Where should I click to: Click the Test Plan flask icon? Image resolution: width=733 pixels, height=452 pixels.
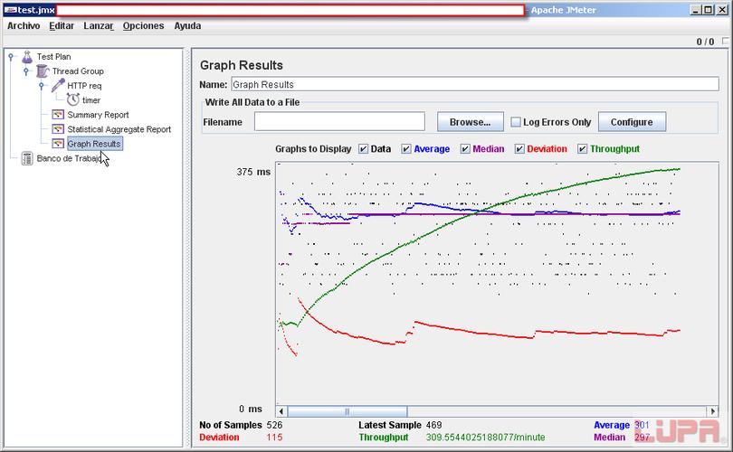point(27,57)
